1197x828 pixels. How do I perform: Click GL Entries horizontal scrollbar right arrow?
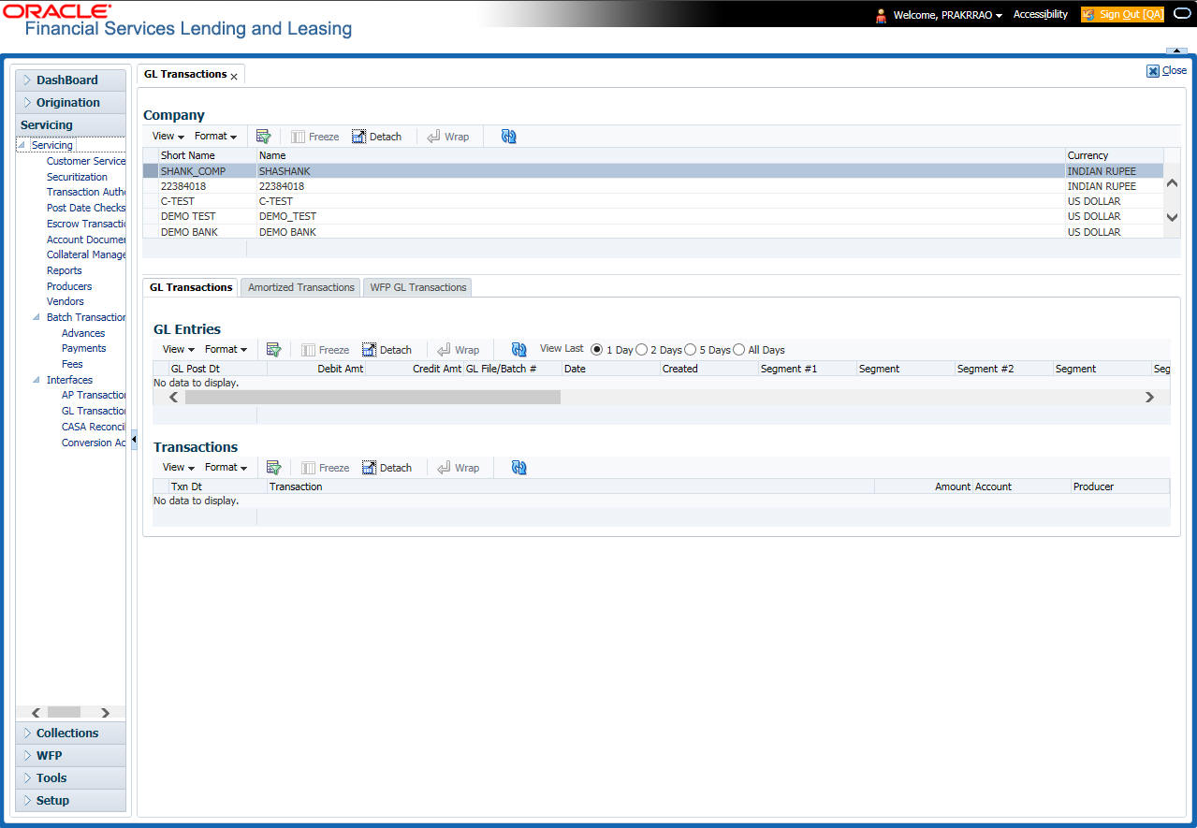(x=1150, y=398)
